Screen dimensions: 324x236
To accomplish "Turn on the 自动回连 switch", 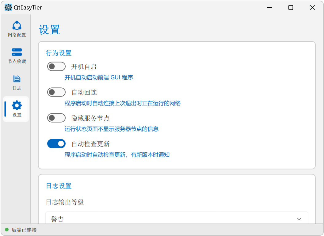I will 56,92.
